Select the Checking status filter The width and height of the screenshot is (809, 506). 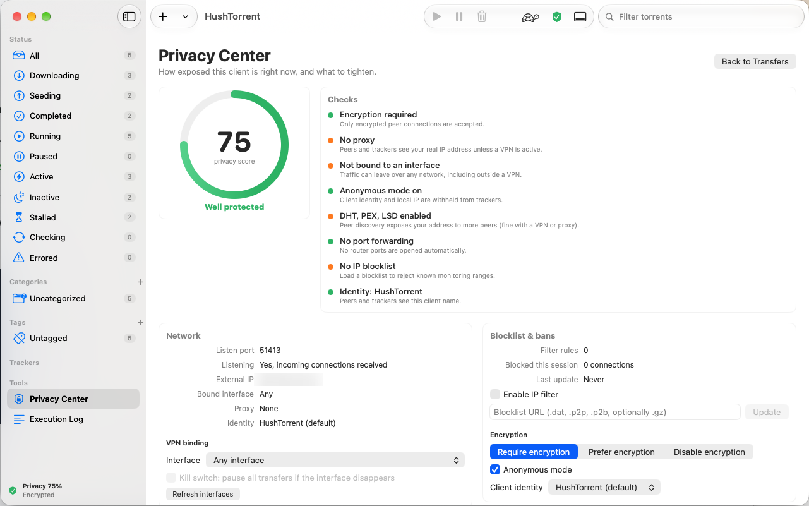pyautogui.click(x=73, y=238)
